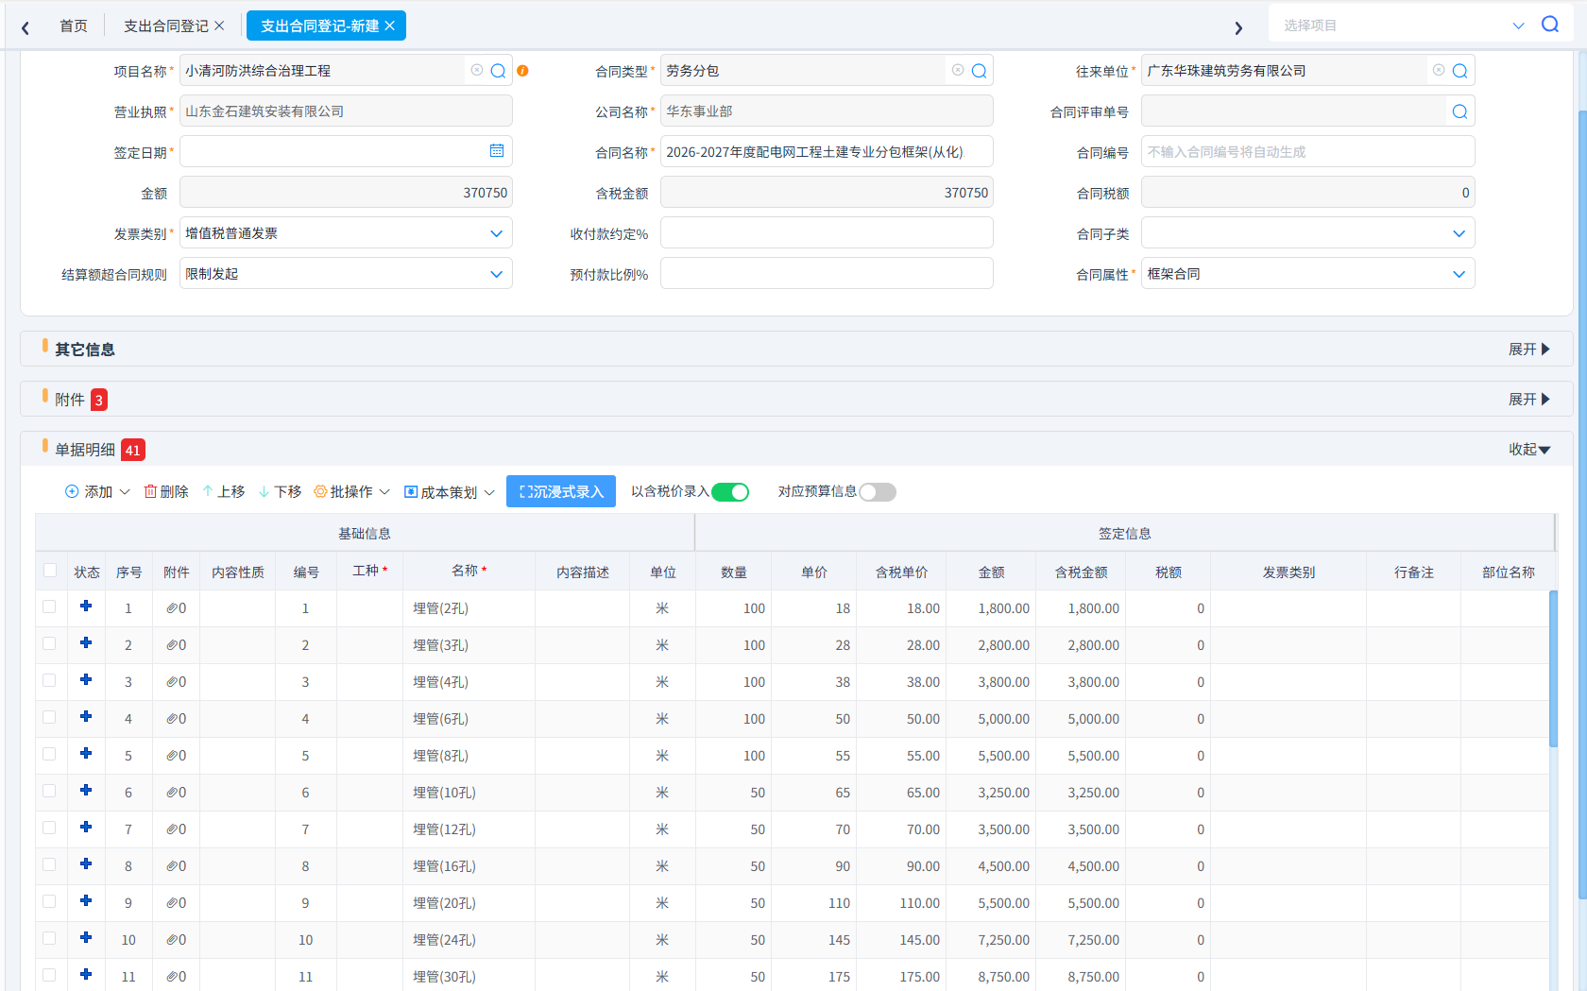1587x991 pixels.
Task: Click into the 收付款约定% input field
Action: tap(827, 233)
